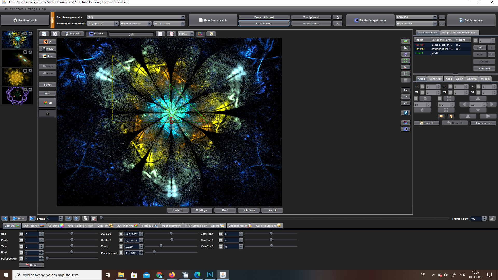Image resolution: width=498 pixels, height=280 pixels.
Task: Toggle checkbox on fourth purple flame thumbnail
Action: 30,89
